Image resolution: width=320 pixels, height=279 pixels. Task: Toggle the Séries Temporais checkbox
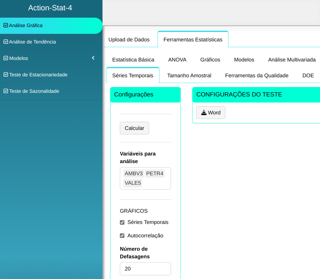122,222
